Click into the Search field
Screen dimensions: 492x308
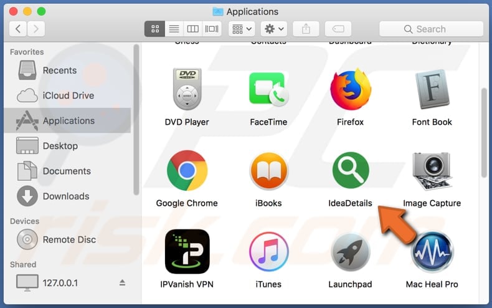click(431, 29)
